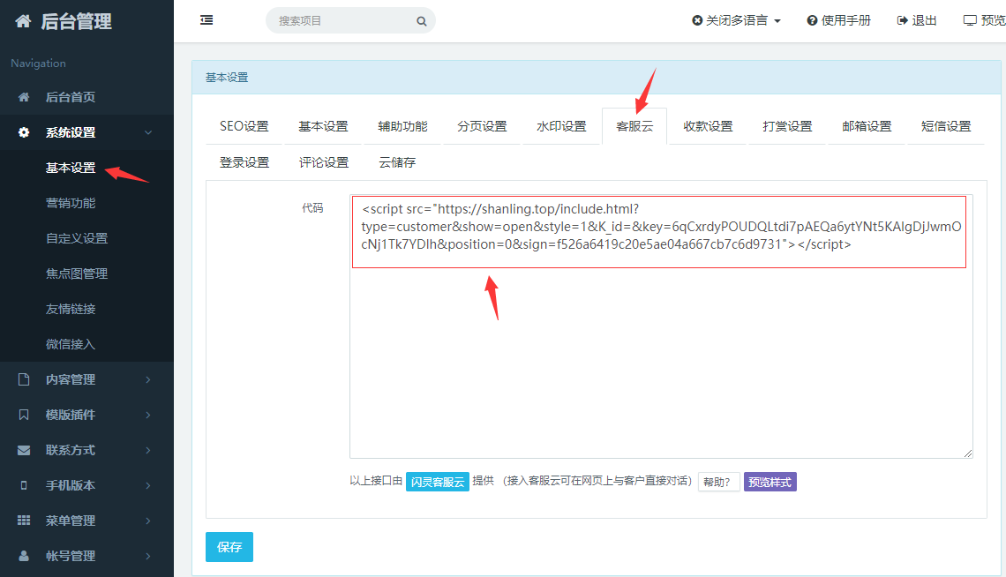The image size is (1006, 577).
Task: Expand the 菜单管理 chevron arrow
Action: pyautogui.click(x=147, y=521)
